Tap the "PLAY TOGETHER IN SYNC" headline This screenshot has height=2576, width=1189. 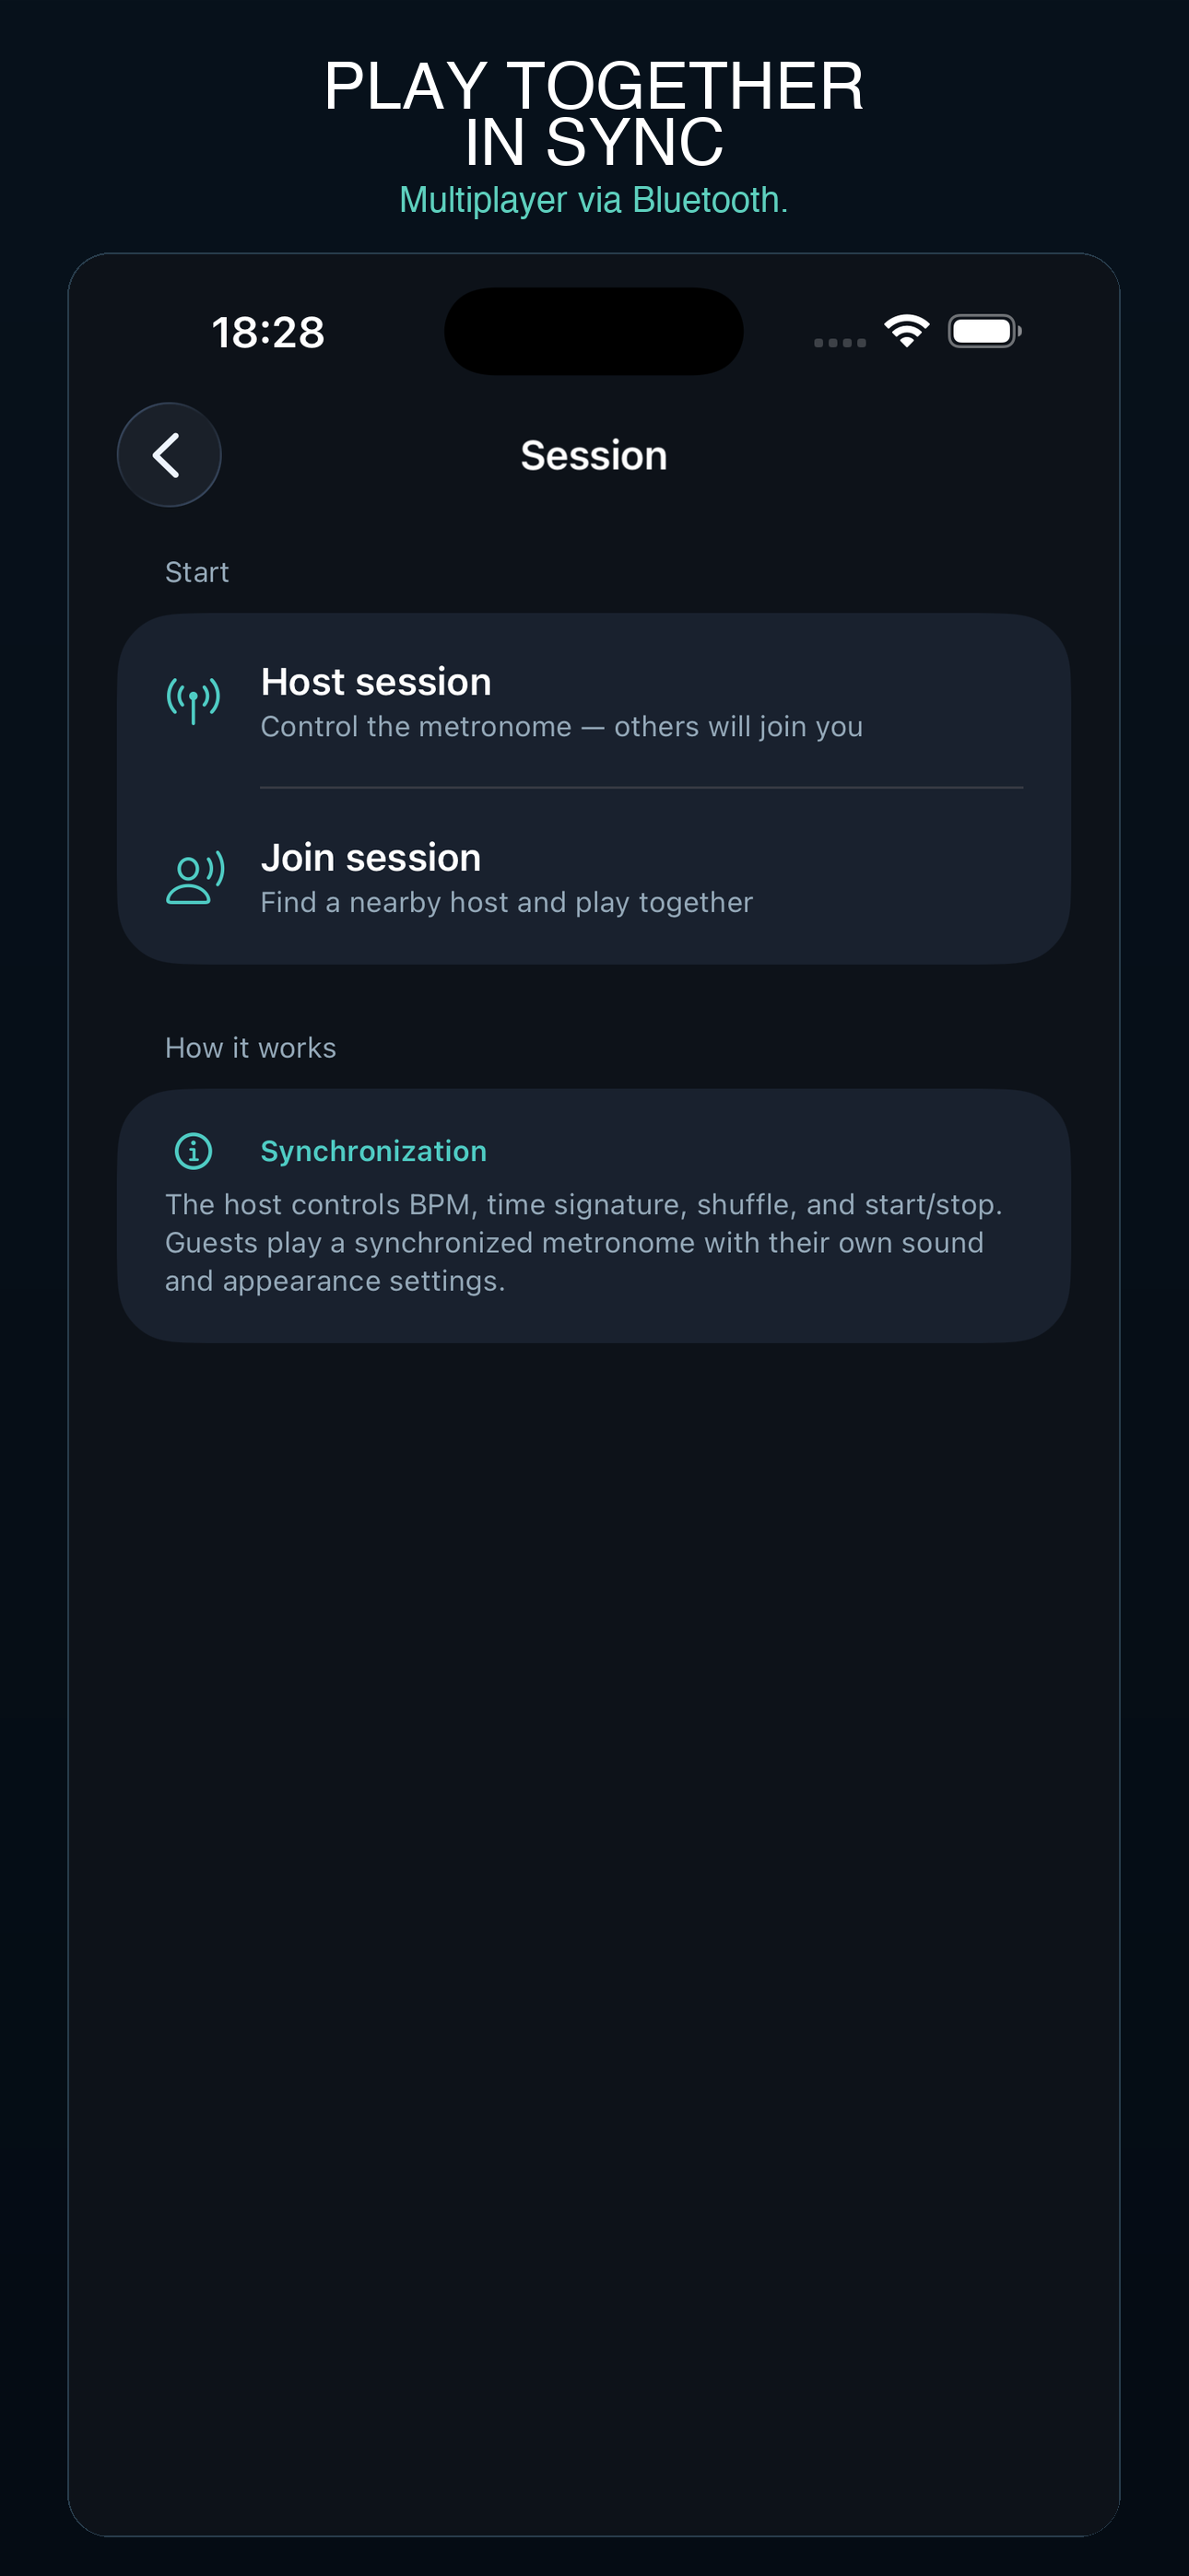coord(594,113)
